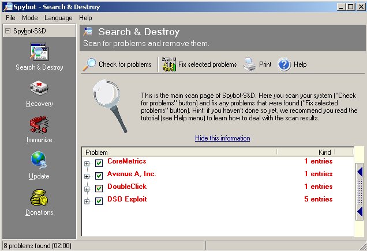The height and width of the screenshot is (251, 367).
Task: Click the Print toolbar label
Action: pos(265,64)
